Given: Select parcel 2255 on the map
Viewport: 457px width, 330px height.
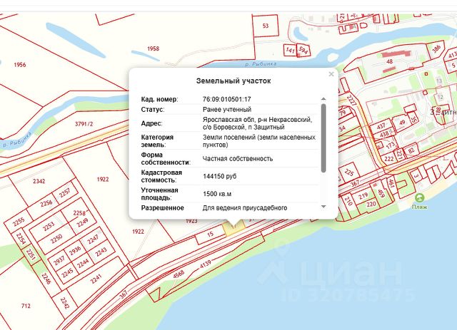Looking at the screenshot, I should (x=19, y=222).
